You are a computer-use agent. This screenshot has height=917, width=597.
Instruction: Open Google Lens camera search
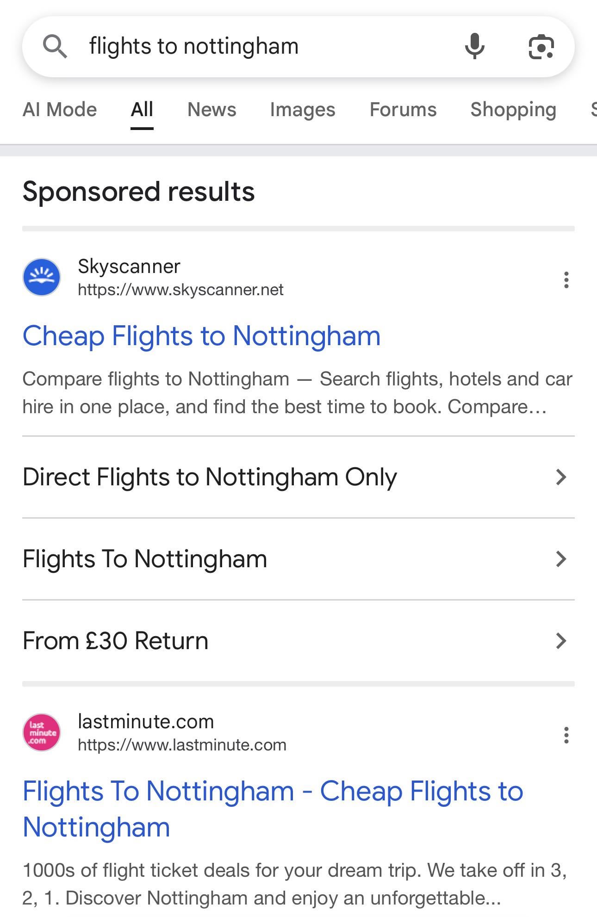[541, 47]
